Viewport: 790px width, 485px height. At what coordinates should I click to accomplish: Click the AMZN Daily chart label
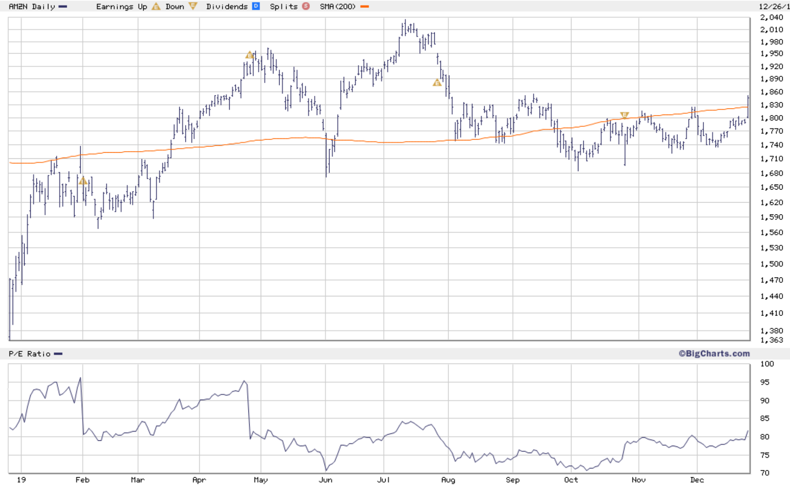pyautogui.click(x=32, y=7)
